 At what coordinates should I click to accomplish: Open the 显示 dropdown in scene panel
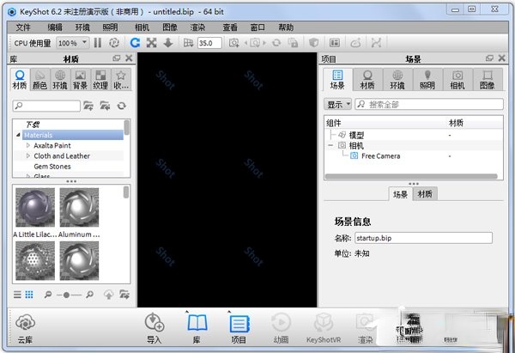pos(337,105)
